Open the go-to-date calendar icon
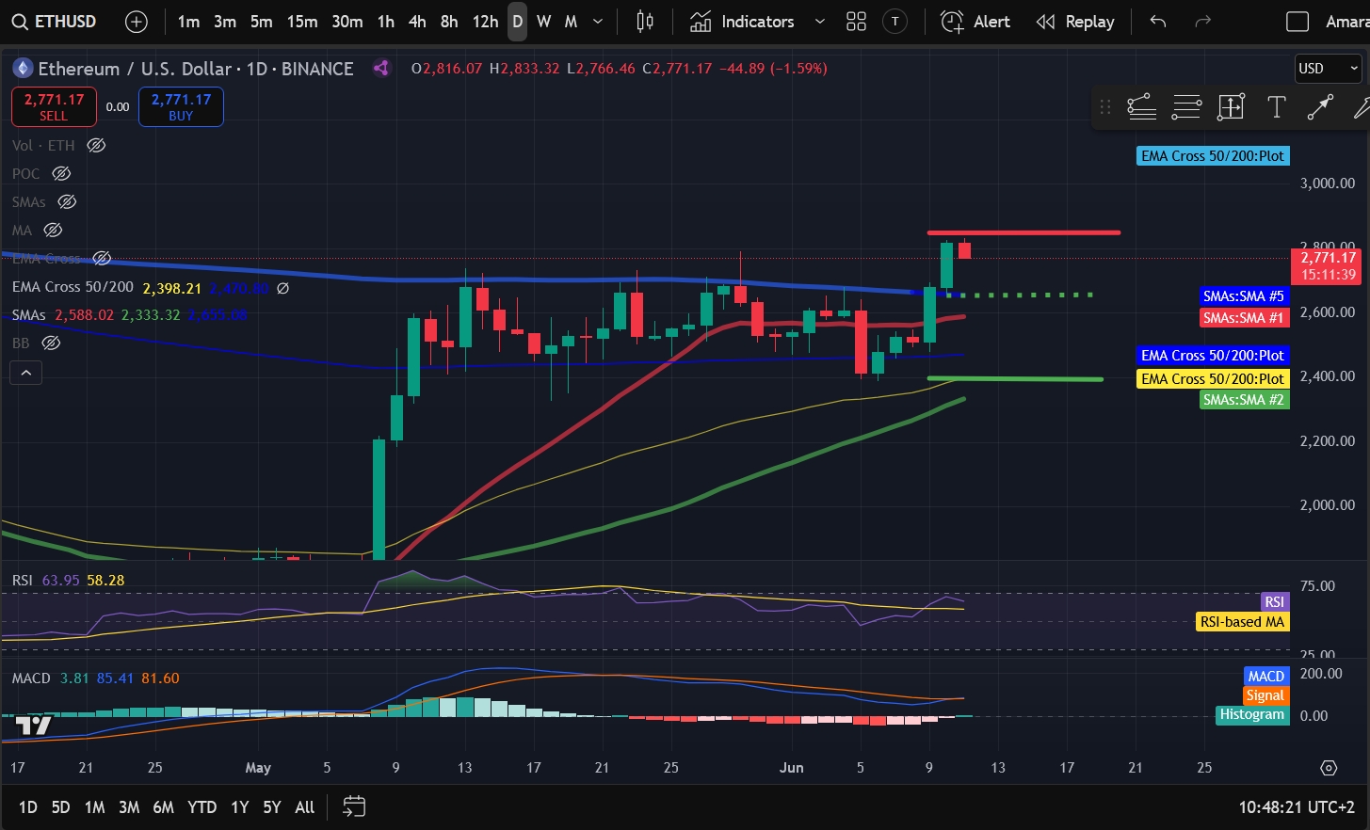 354,806
